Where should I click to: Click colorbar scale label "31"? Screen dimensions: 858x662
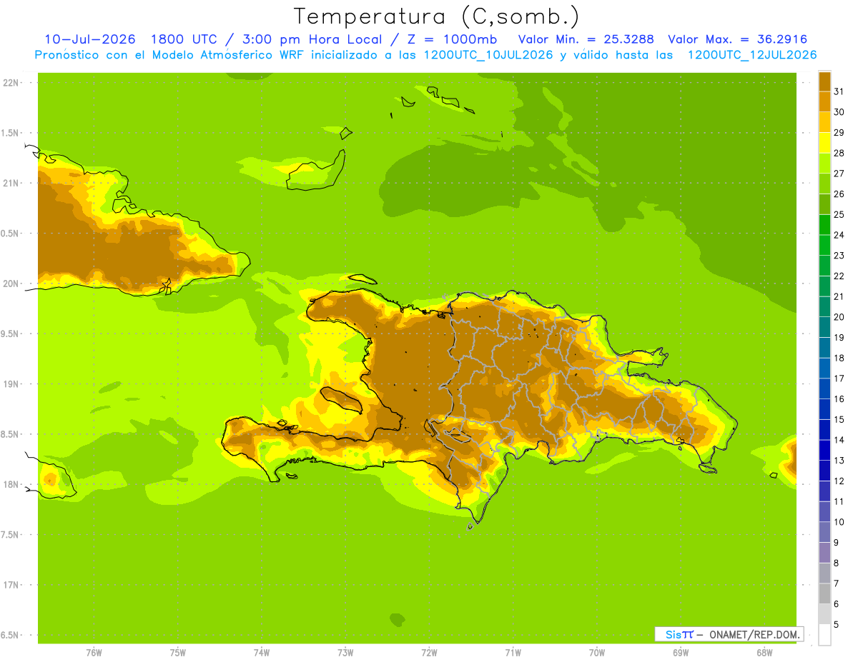pyautogui.click(x=839, y=91)
